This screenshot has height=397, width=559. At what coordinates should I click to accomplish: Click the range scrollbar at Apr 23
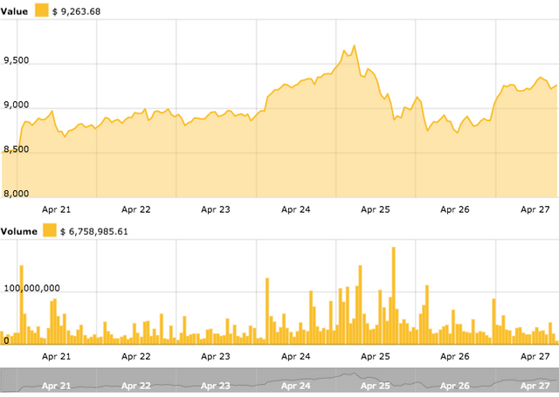tap(216, 386)
